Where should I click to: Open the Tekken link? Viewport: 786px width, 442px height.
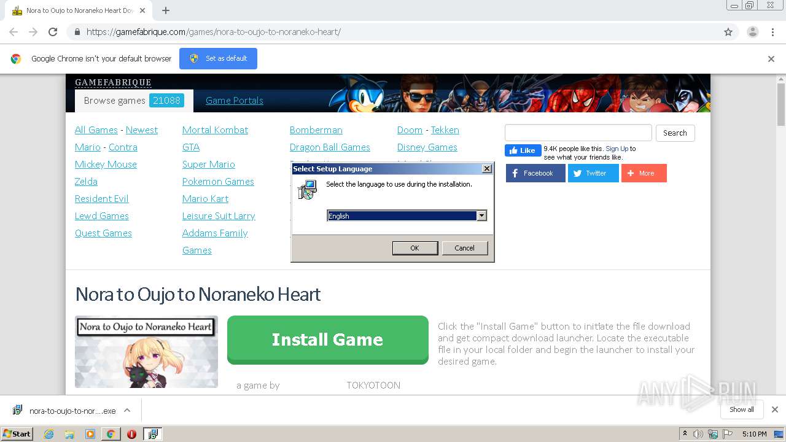(x=445, y=130)
